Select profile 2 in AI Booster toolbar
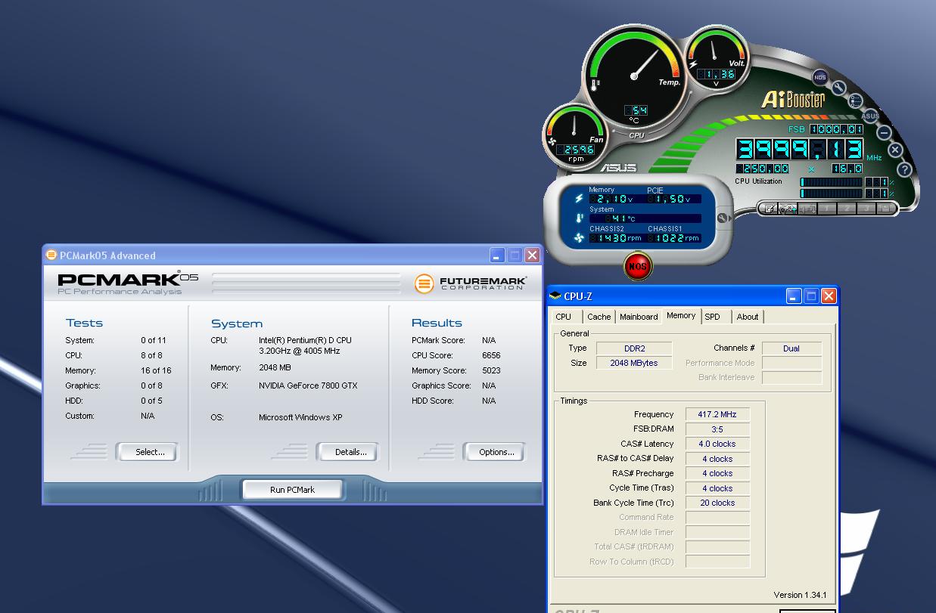Image resolution: width=936 pixels, height=613 pixels. click(x=847, y=209)
